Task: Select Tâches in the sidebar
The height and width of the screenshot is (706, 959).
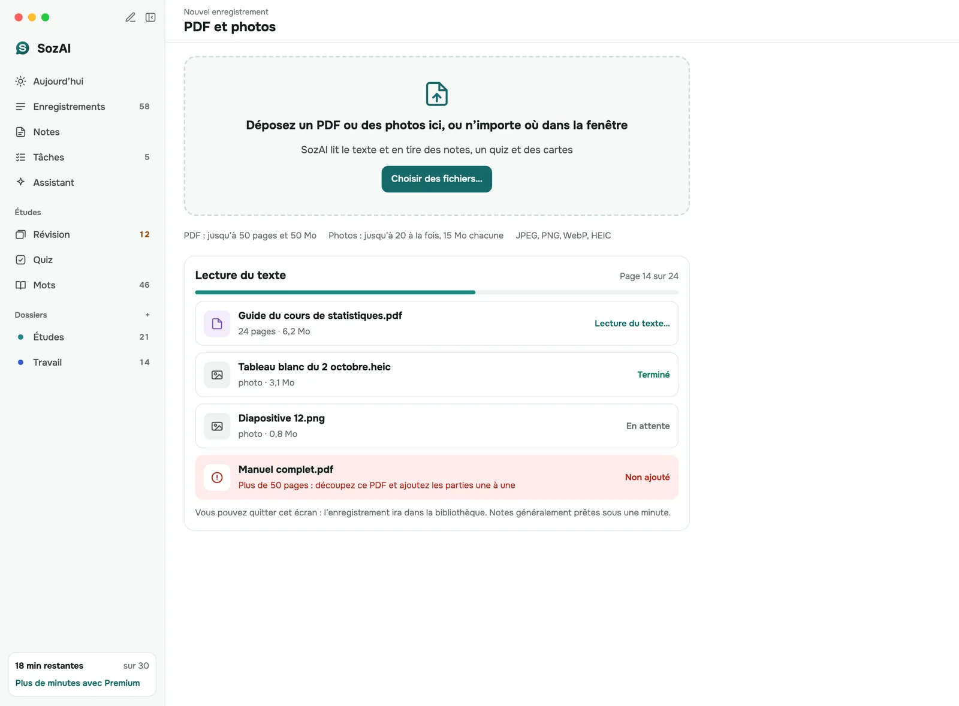Action: coord(82,157)
